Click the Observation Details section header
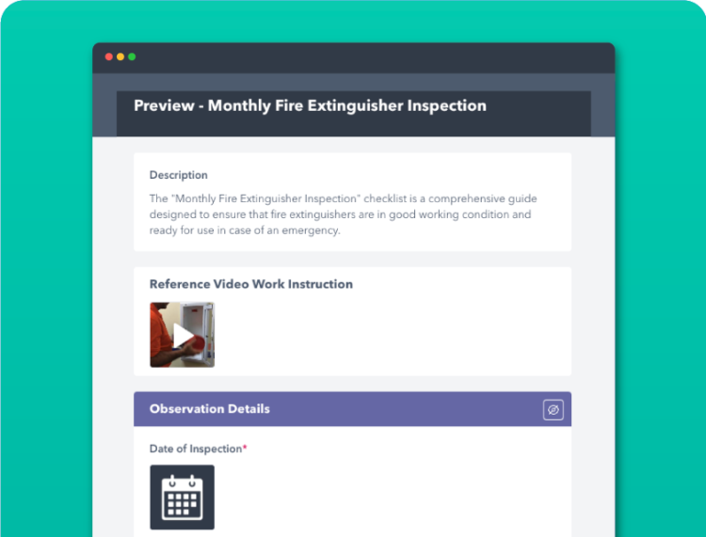 pos(210,409)
